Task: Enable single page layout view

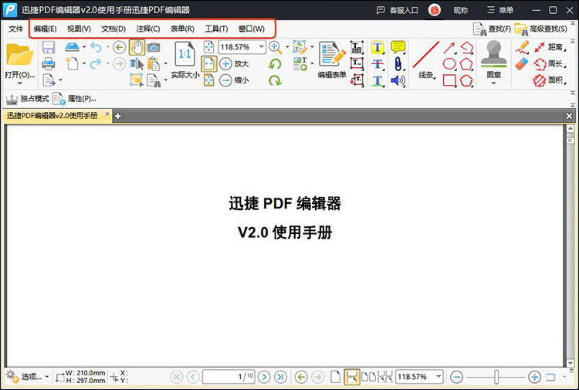Action: tap(335, 377)
